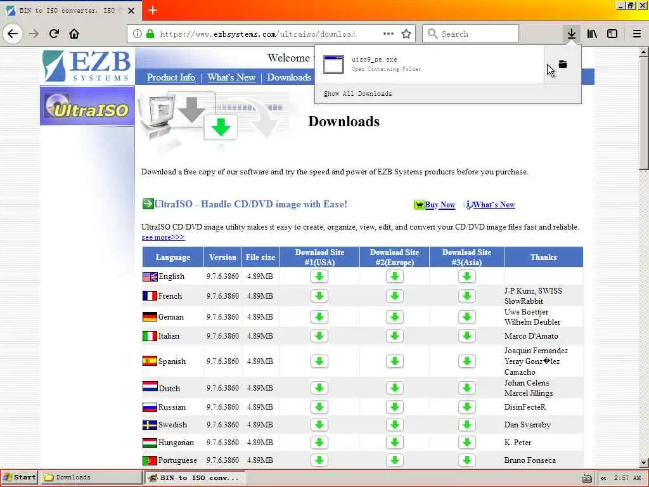The height and width of the screenshot is (487, 649).
Task: Click the Swedish language row label
Action: pyautogui.click(x=172, y=424)
